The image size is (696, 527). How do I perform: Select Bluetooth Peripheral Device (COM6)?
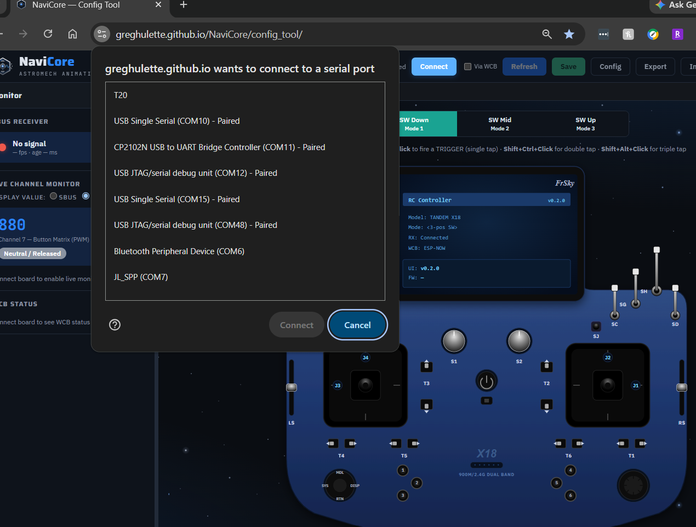point(245,251)
